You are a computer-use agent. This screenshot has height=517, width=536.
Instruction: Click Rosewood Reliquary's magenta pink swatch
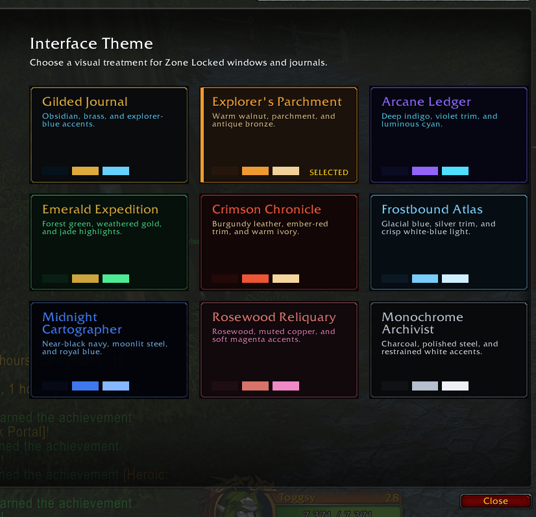coord(286,386)
